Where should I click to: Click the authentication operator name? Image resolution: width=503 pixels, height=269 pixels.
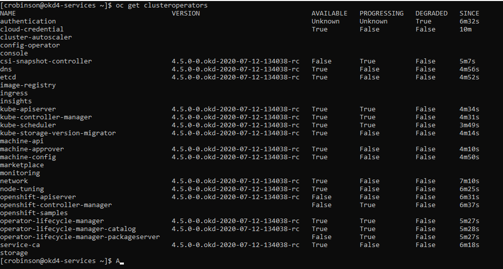click(x=28, y=21)
